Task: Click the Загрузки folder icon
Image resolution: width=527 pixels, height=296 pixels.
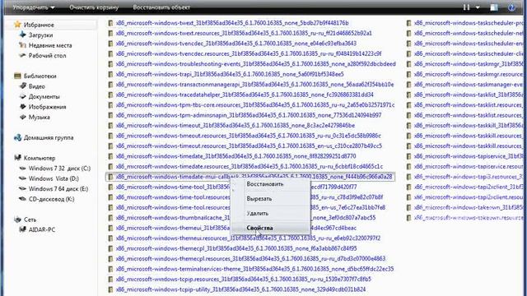Action: click(22, 35)
